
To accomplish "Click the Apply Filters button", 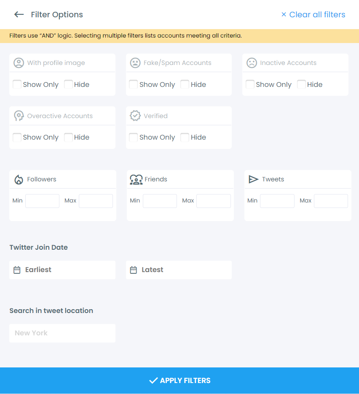I will [x=179, y=380].
